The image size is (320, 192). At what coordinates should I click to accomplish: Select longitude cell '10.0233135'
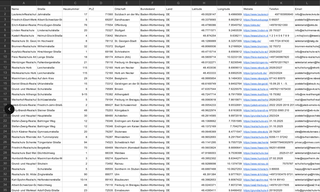(x=229, y=57)
